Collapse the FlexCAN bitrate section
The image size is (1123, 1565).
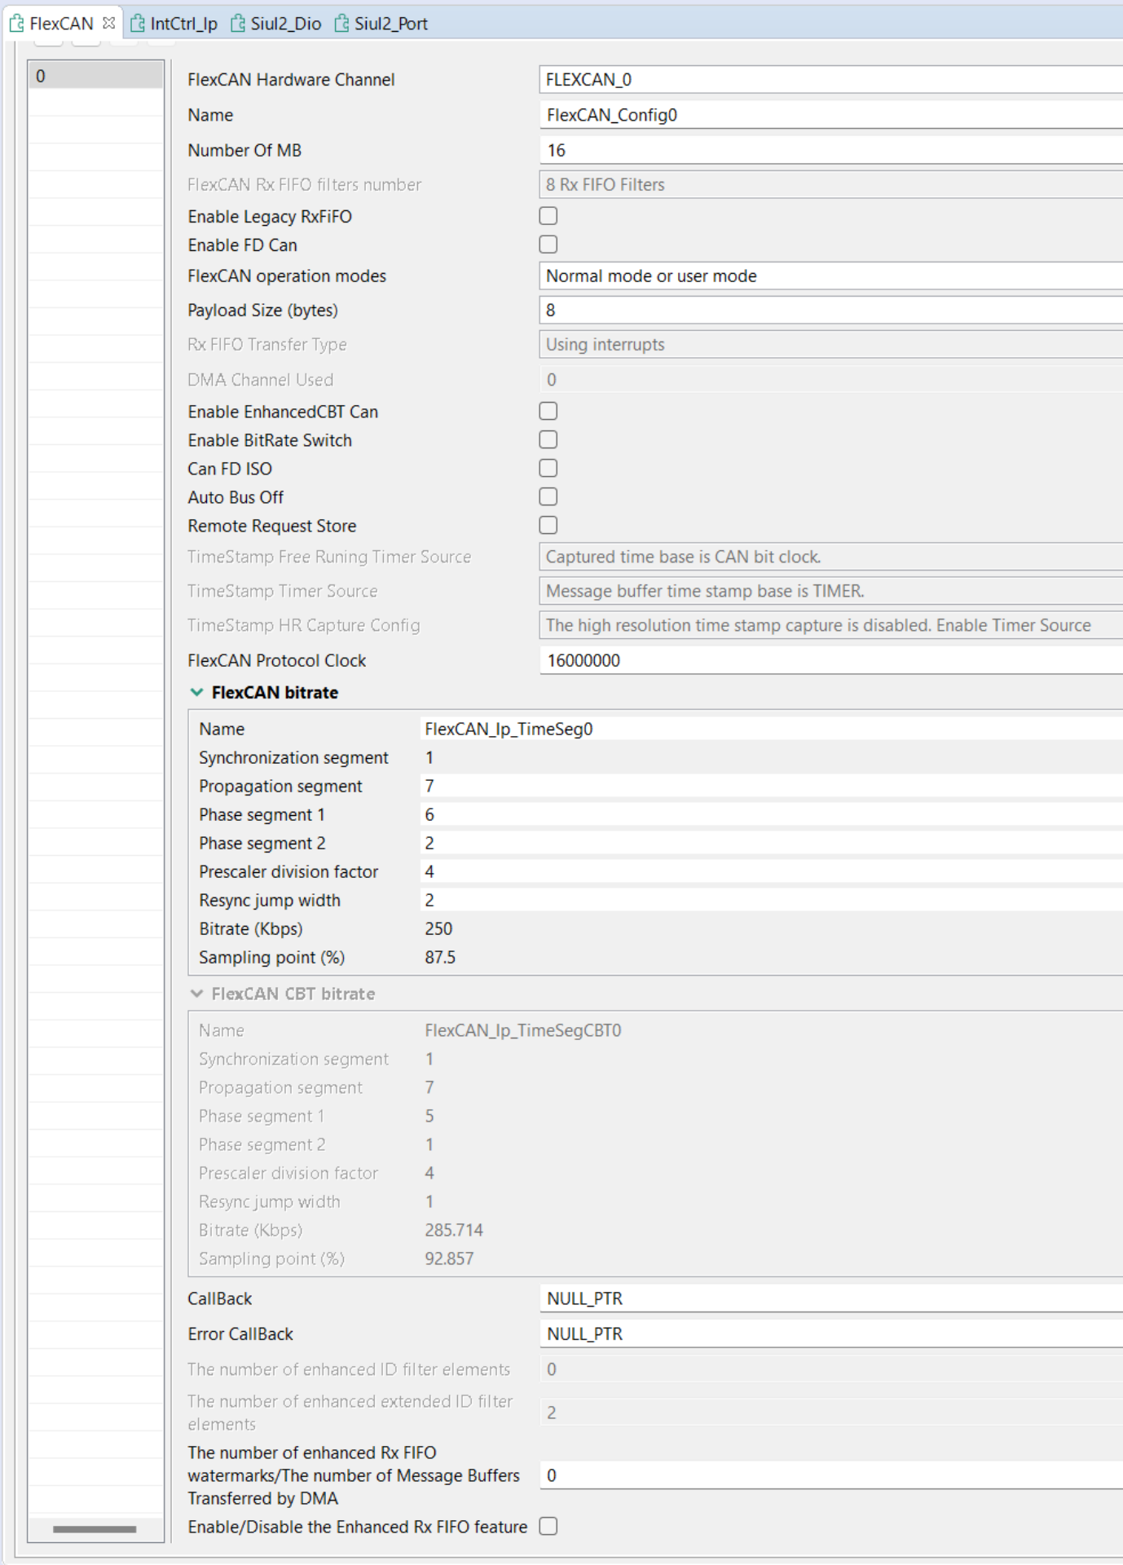[x=196, y=692]
